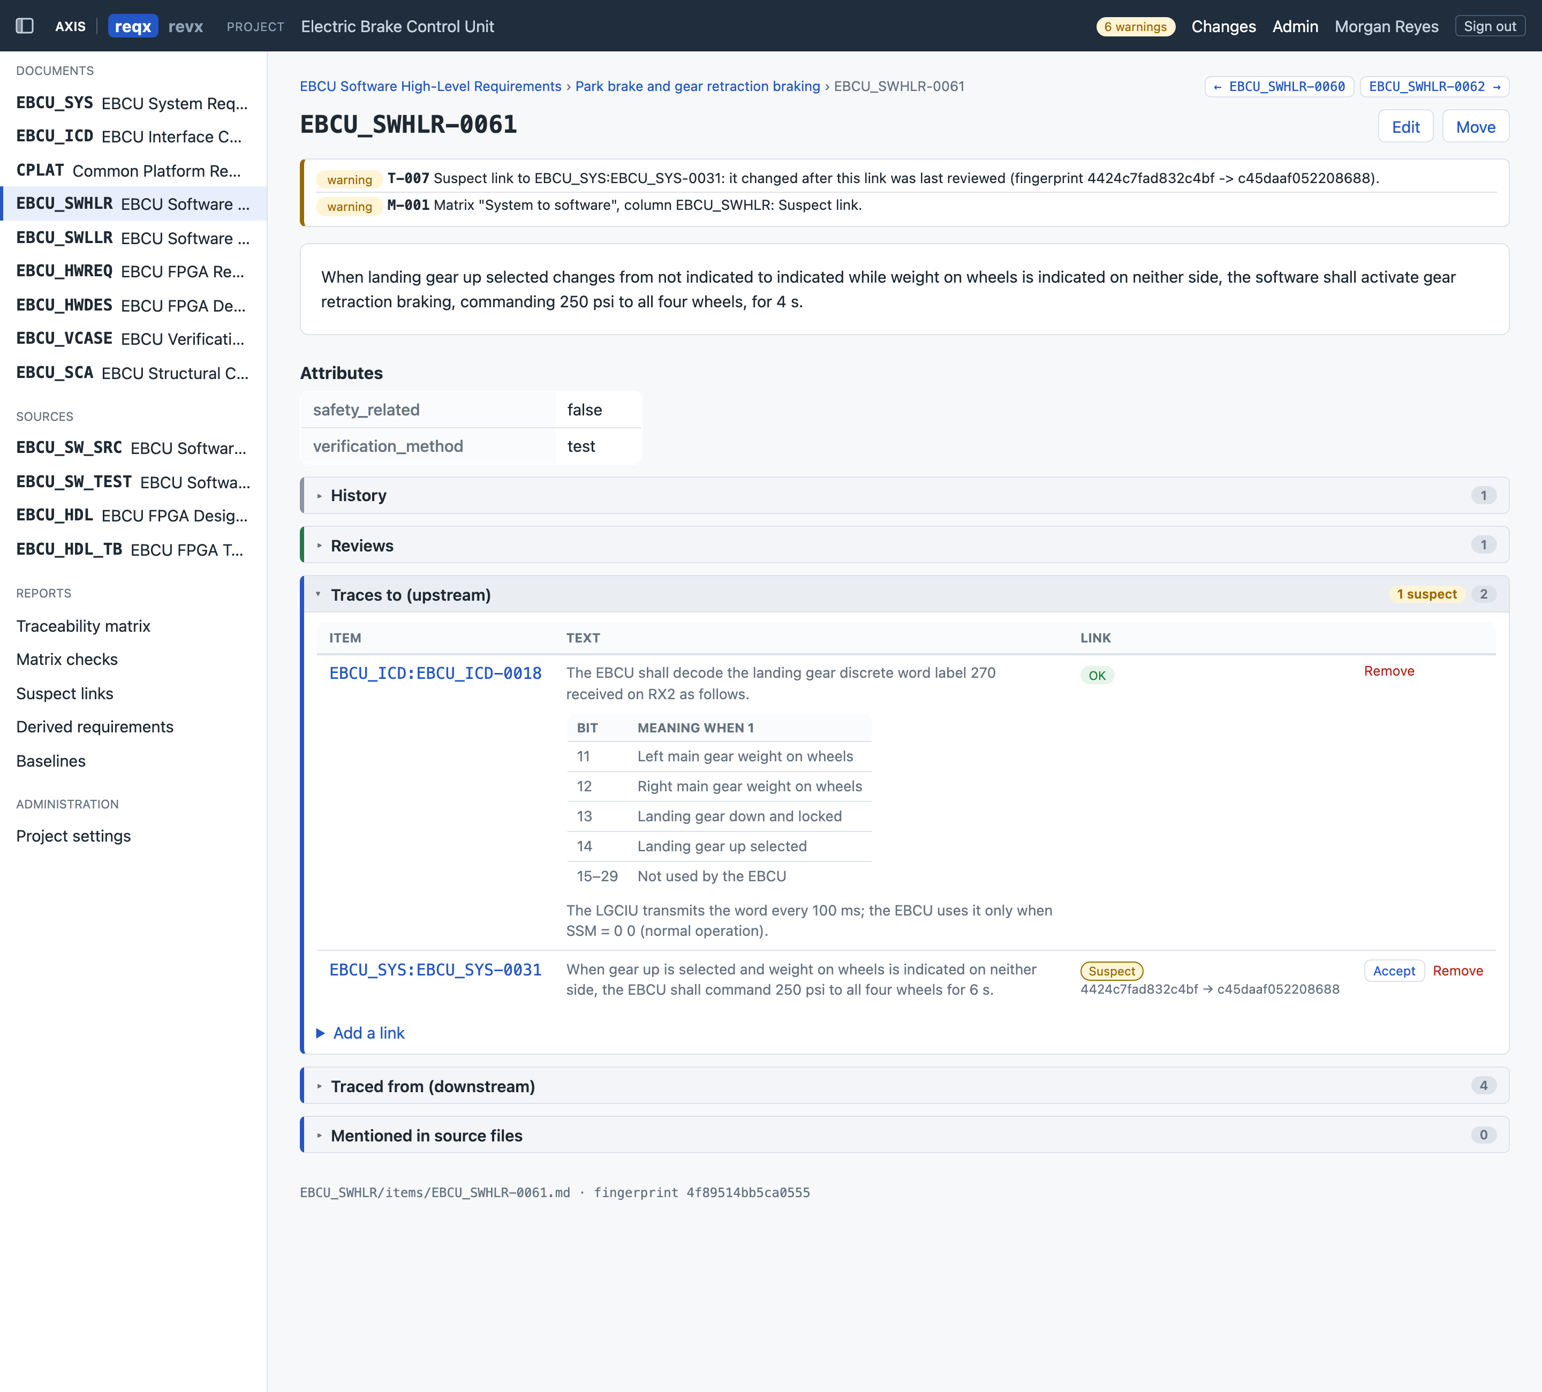This screenshot has height=1392, width=1542.
Task: Collapse the Traces to (upstream) section
Action: pyautogui.click(x=905, y=594)
